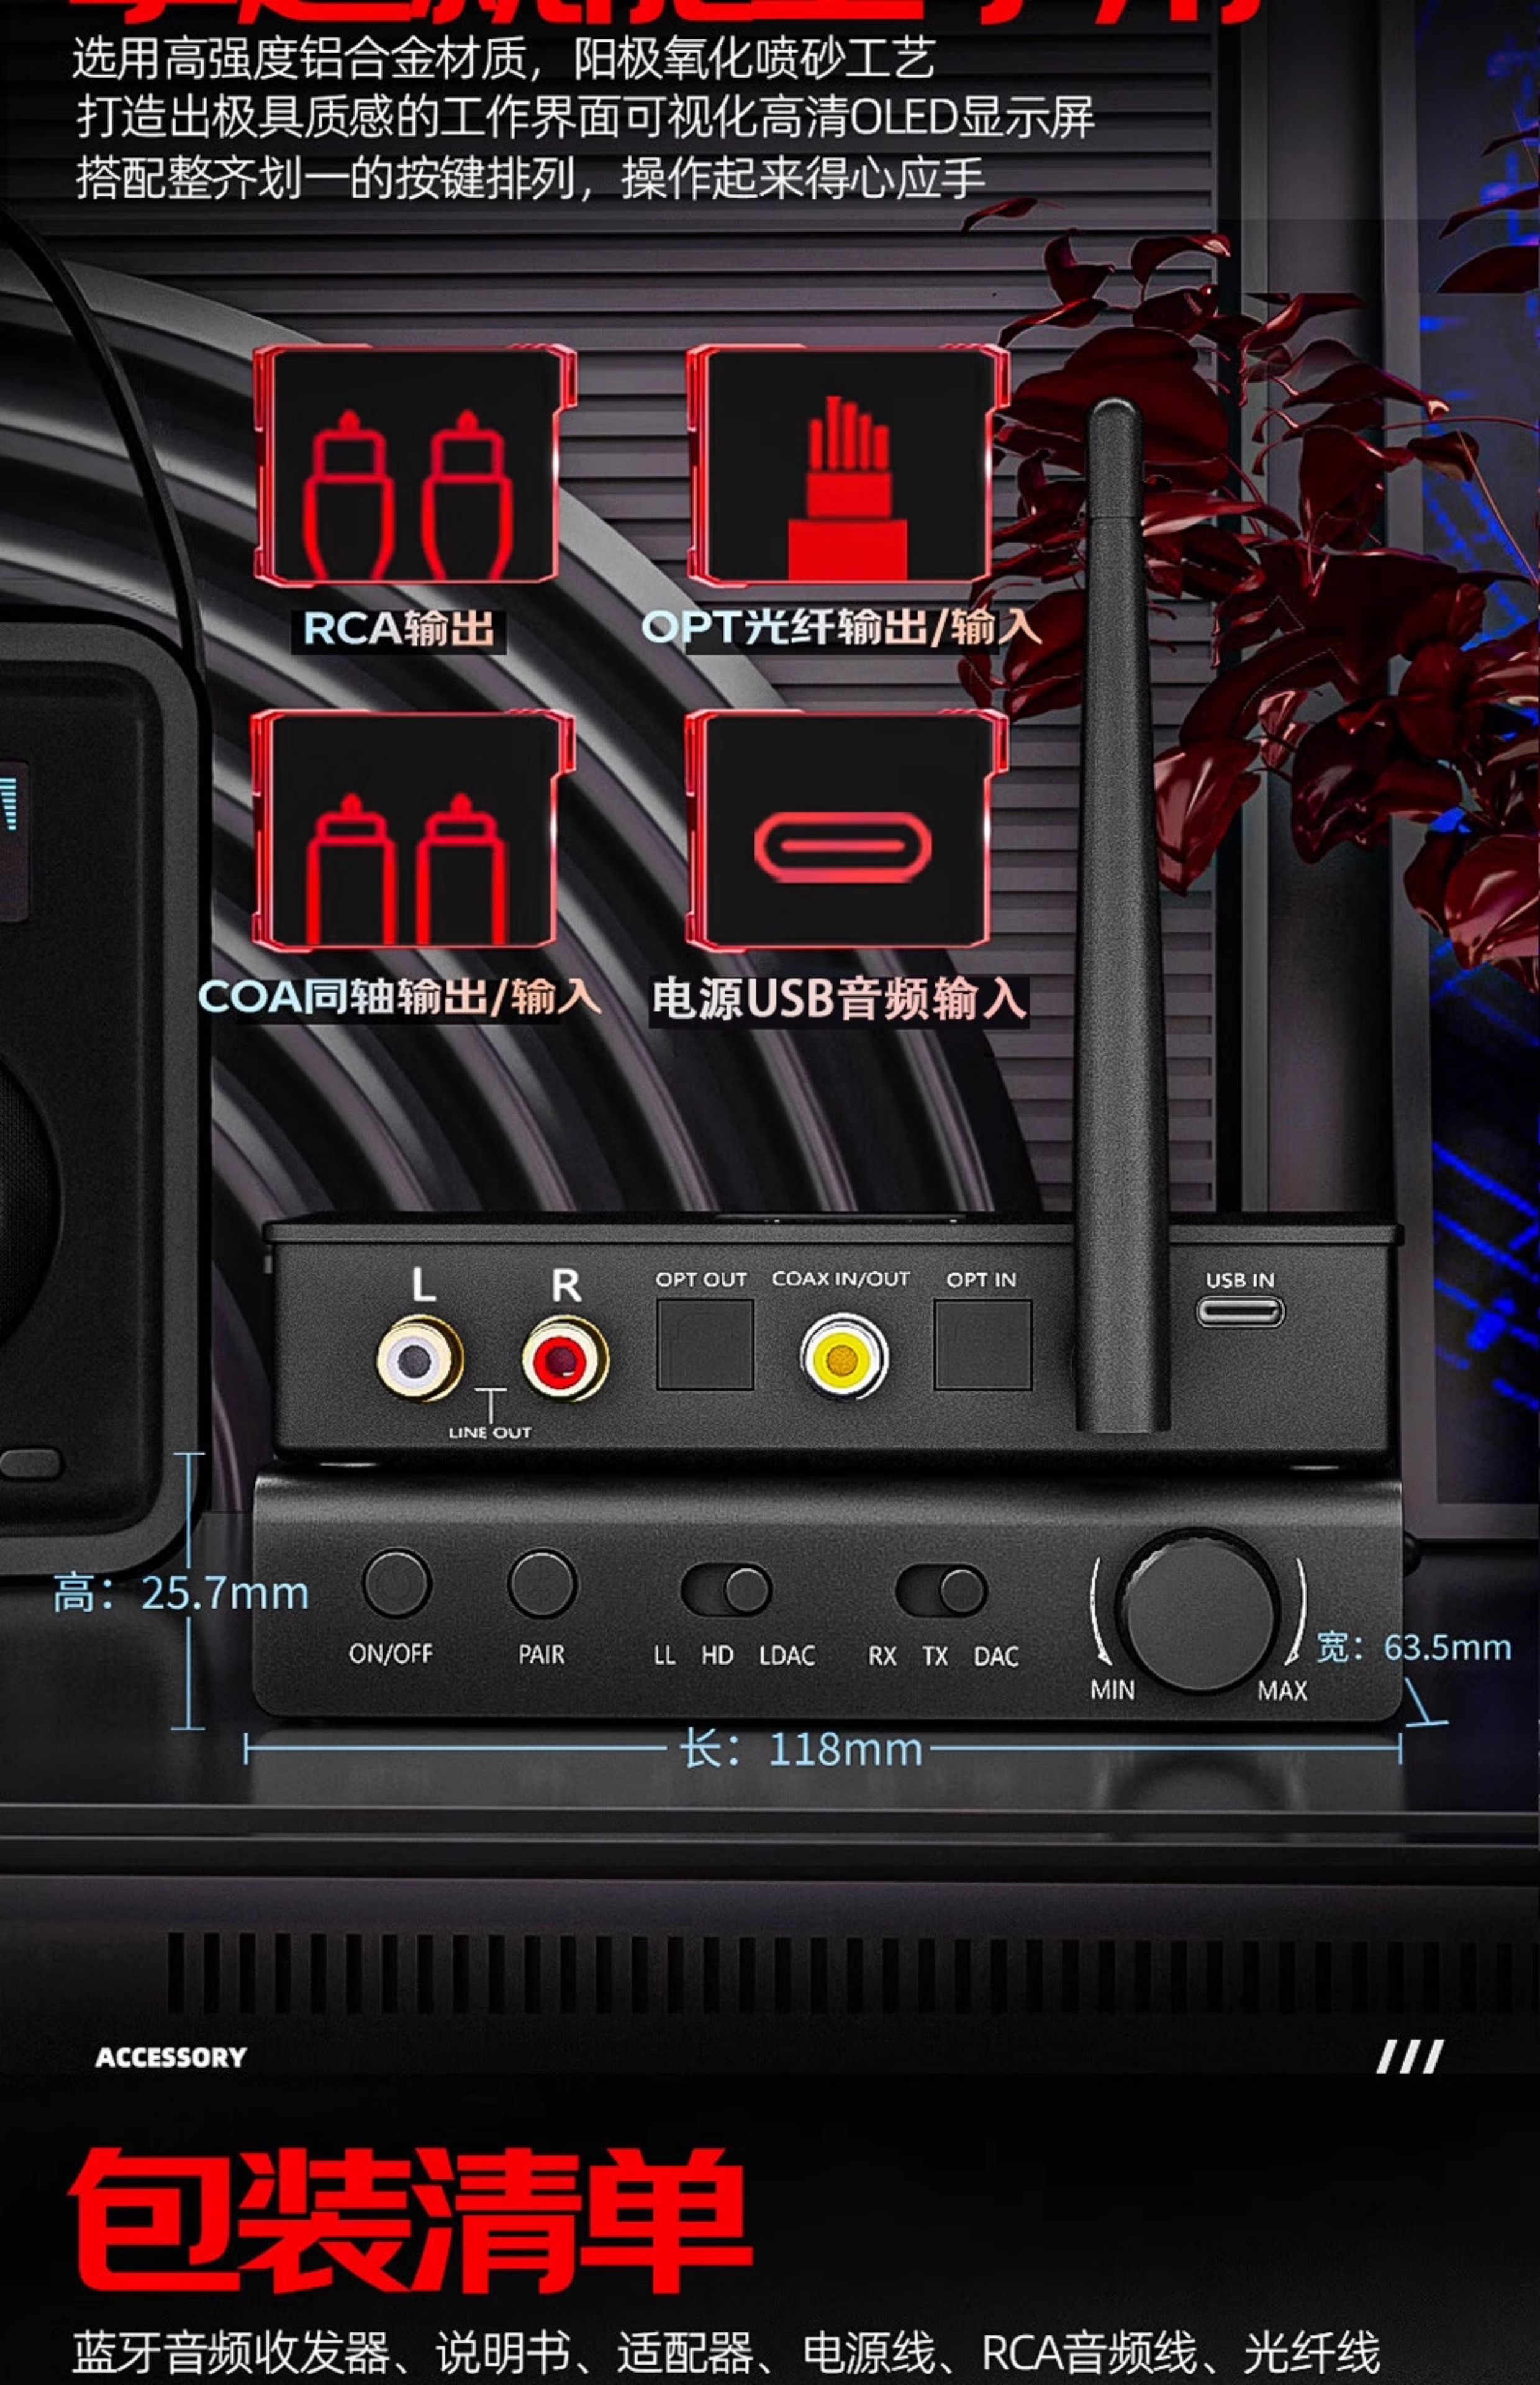The image size is (1540, 2385).
Task: Toggle the RX TX DAC switch
Action: [941, 1590]
